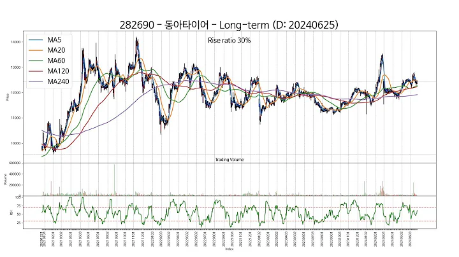The image size is (459, 257).
Task: Click the 'Price' y-axis label
Action: [7, 97]
